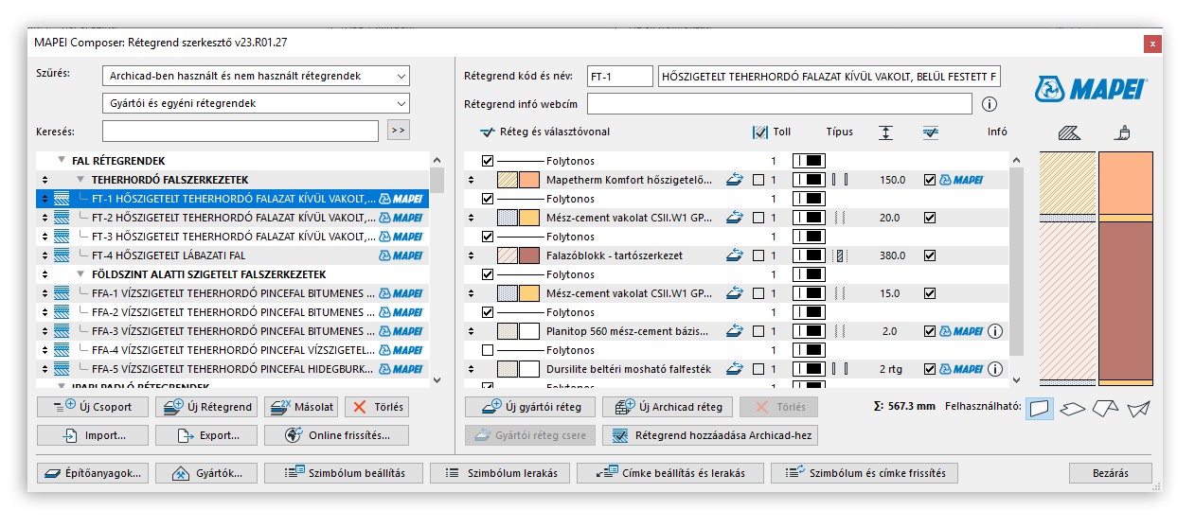This screenshot has height=528, width=1195.
Task: Uncheck the first Folytonos line checkbox
Action: pos(488,161)
